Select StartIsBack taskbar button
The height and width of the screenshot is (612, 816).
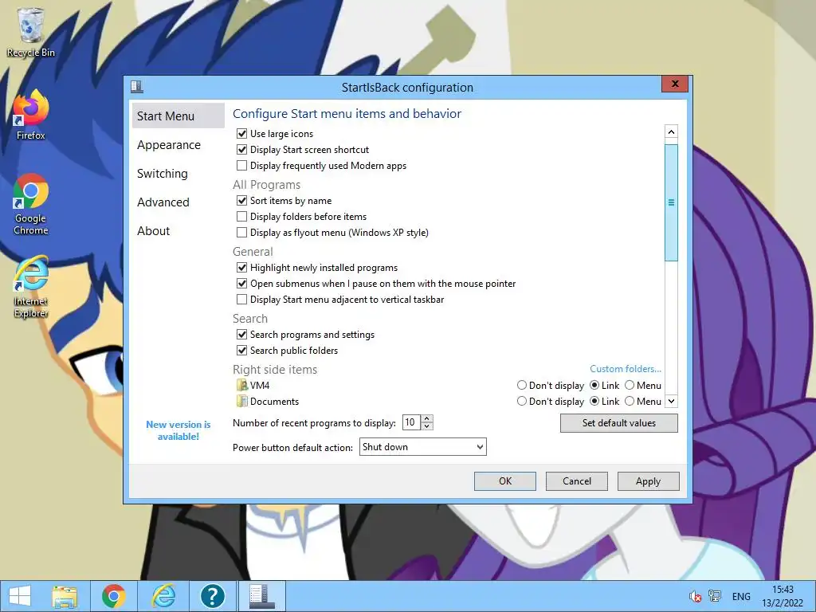261,596
